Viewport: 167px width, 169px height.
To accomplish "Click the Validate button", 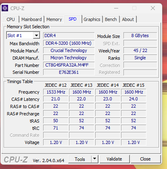I will point(115,159).
